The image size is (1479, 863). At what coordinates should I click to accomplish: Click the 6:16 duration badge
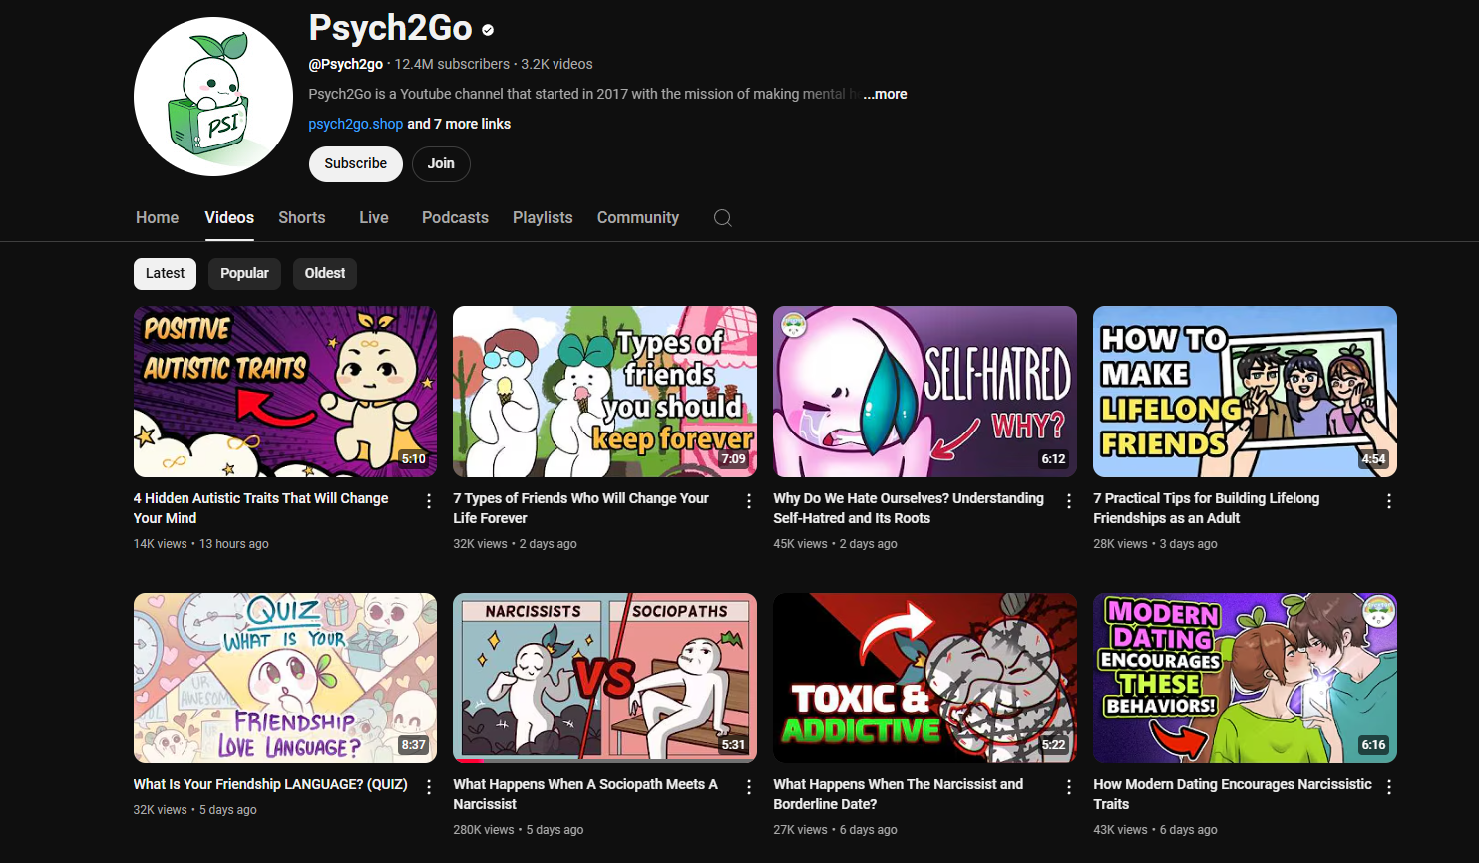point(1373,745)
